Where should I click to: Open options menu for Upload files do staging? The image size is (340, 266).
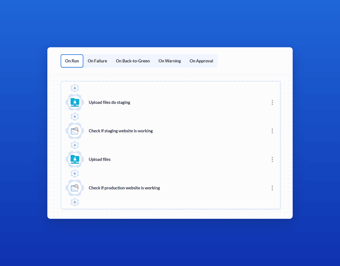click(272, 102)
